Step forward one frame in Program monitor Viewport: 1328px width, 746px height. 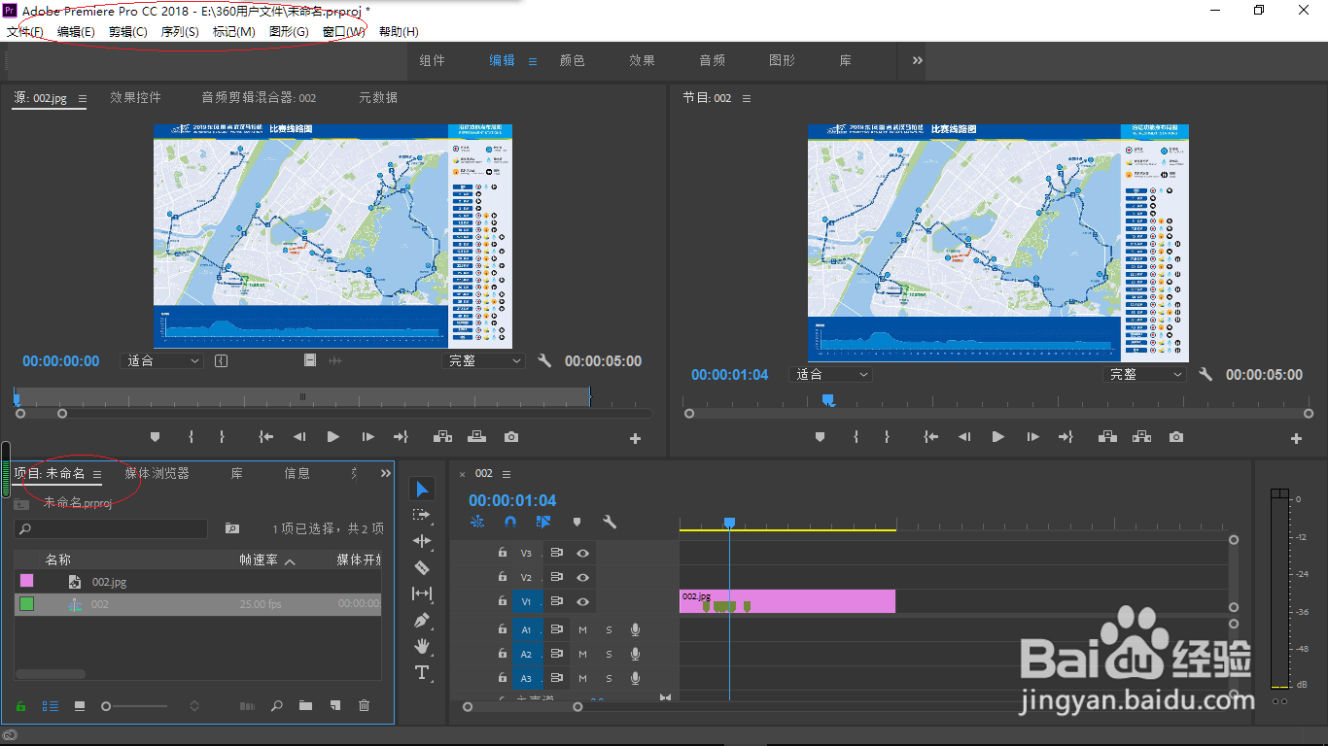[x=1033, y=437]
